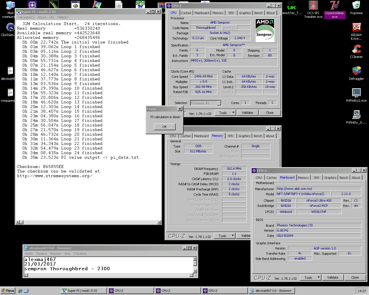Expand Tools dropdown arrow in top CPU-Z window
The height and width of the screenshot is (295, 369).
click(233, 113)
